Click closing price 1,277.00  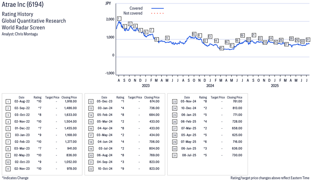click(71, 142)
